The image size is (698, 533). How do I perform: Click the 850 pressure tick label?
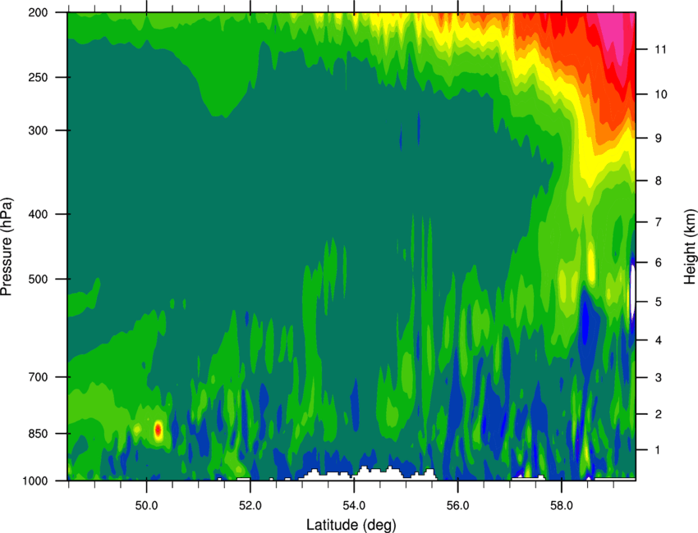(39, 434)
